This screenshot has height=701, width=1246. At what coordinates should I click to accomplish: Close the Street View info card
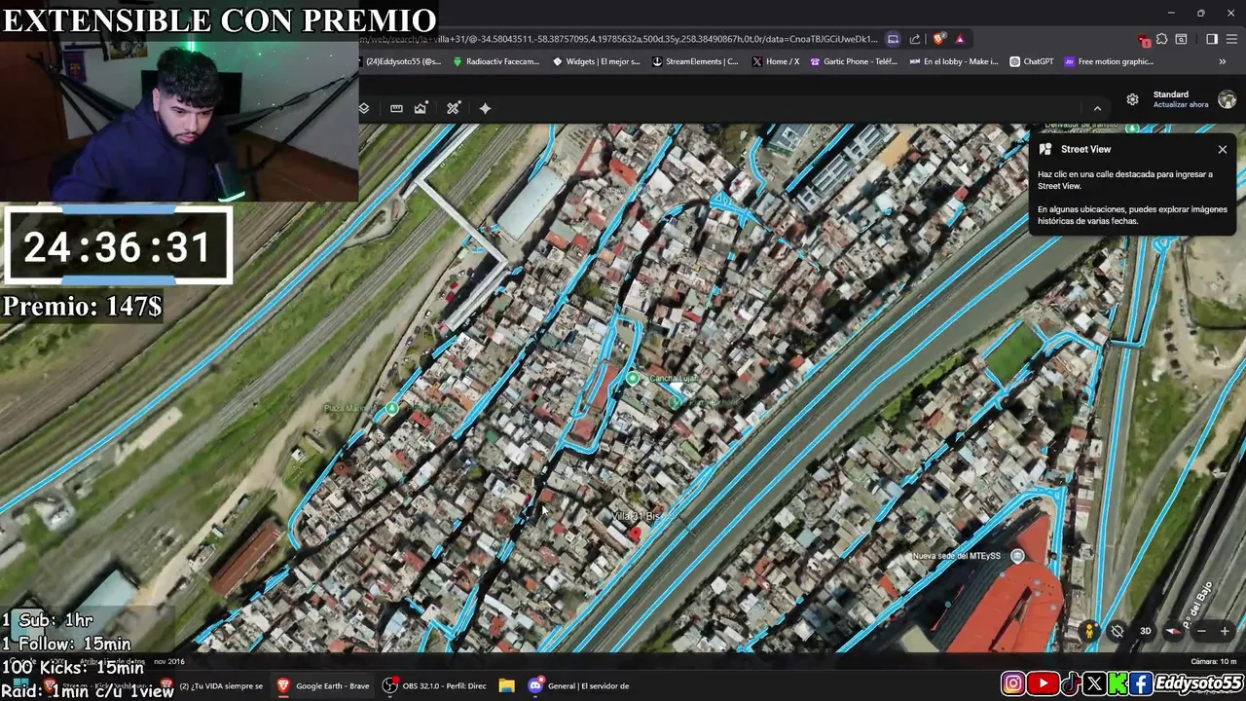click(x=1223, y=149)
